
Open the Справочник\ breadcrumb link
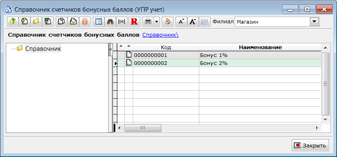[x=160, y=35]
